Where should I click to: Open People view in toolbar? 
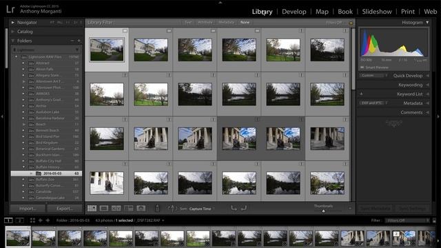[x=141, y=208]
